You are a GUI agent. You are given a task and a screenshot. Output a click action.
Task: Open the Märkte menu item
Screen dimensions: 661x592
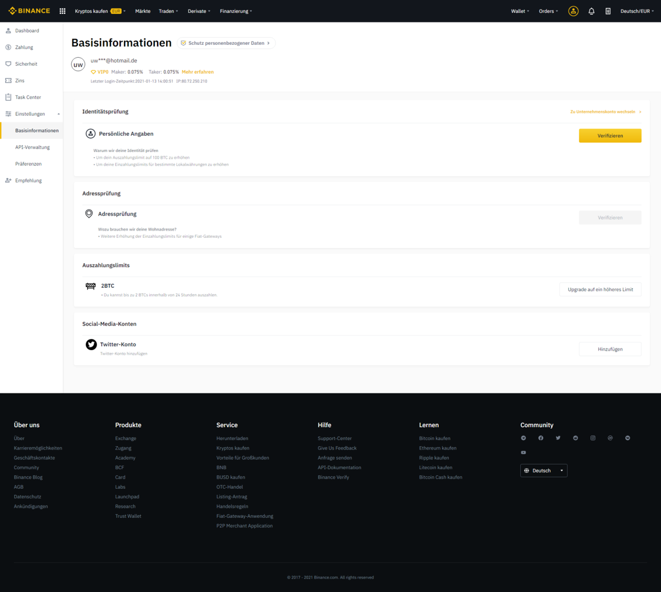[143, 11]
